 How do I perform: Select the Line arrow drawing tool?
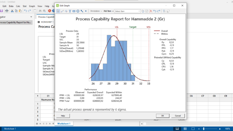(82, 11)
